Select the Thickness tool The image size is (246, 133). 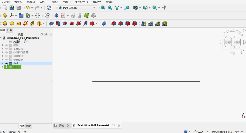[x=134, y=24]
